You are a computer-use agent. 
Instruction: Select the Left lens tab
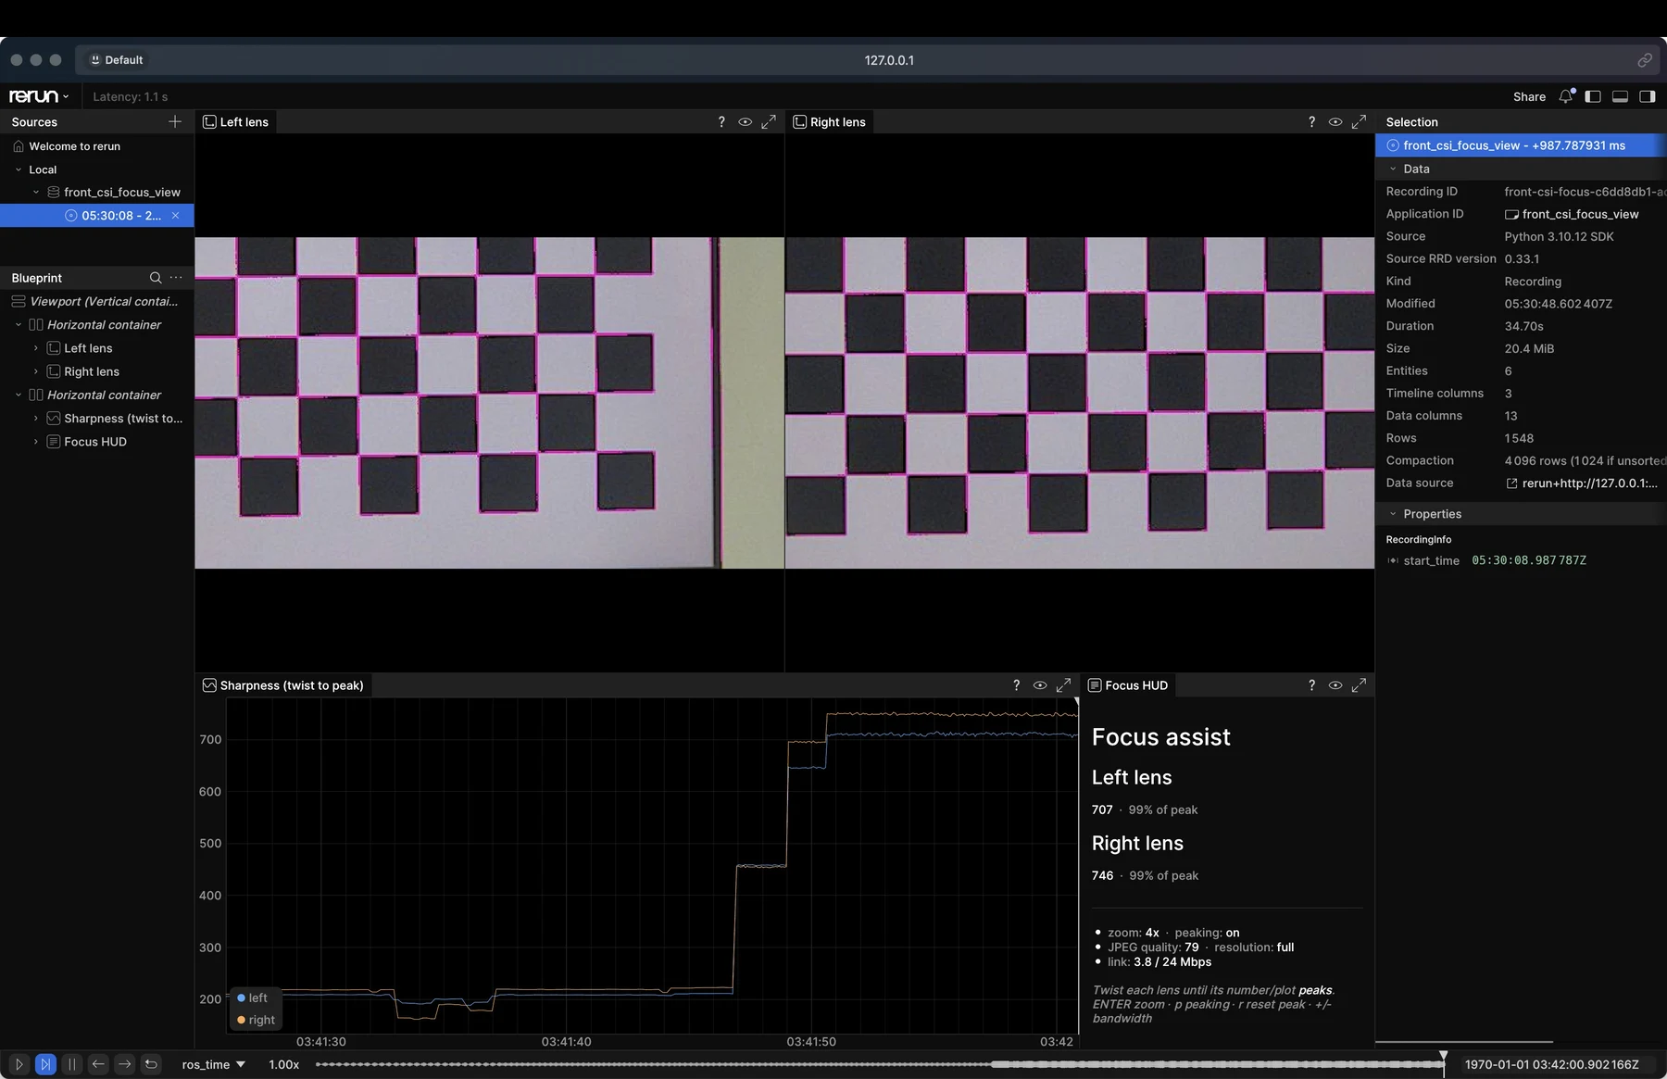[236, 121]
